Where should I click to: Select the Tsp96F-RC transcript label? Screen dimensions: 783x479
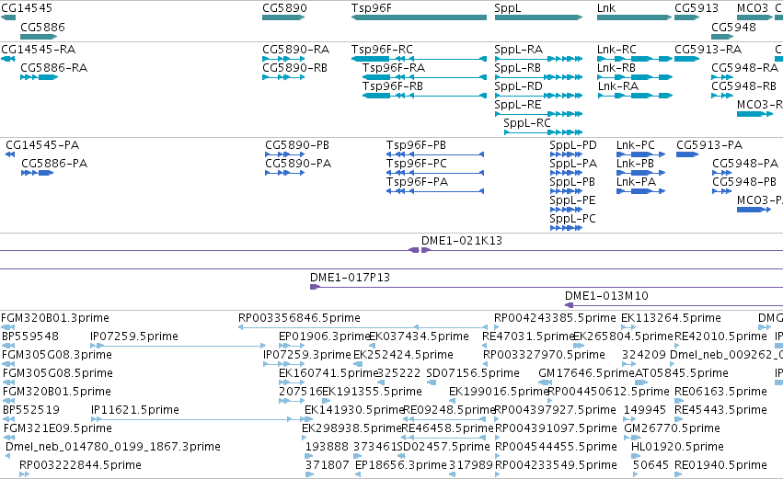(382, 50)
